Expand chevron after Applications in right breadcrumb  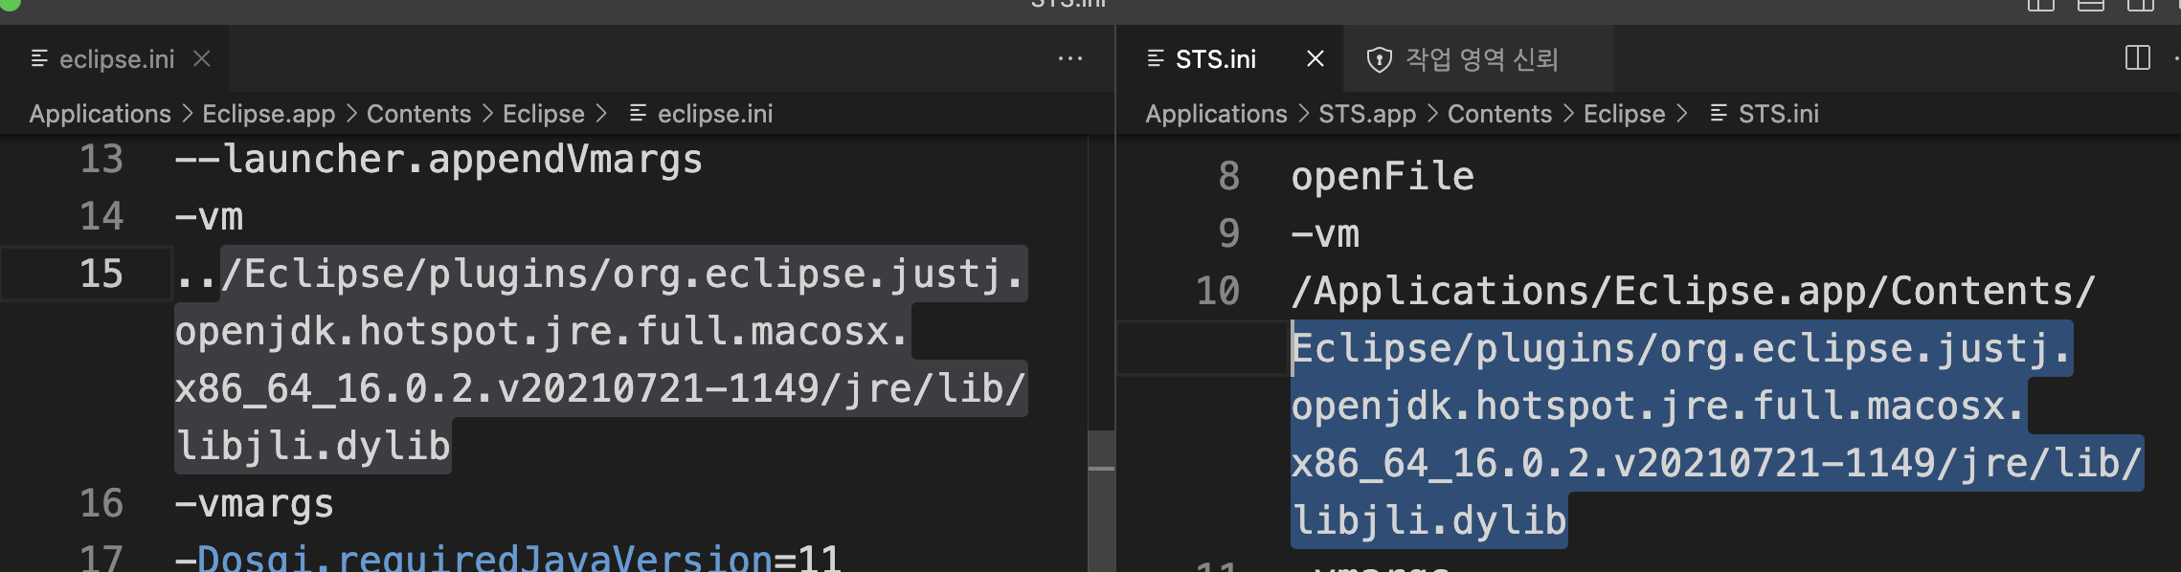pos(1303,114)
